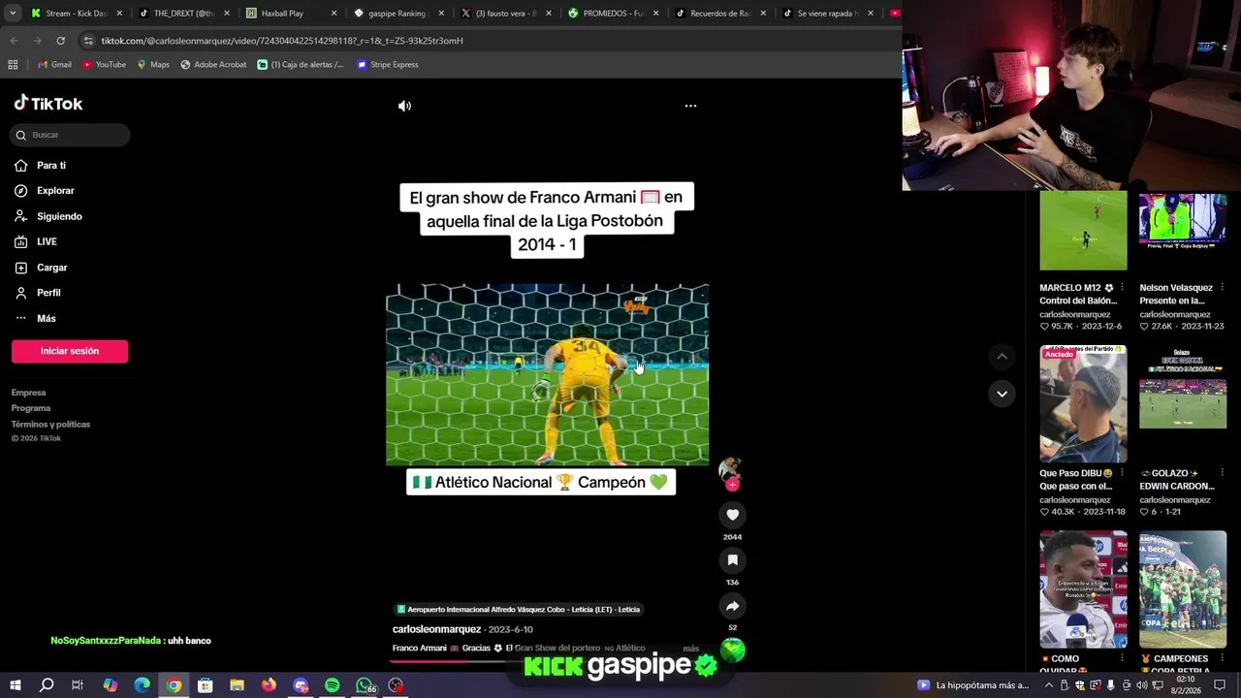Switch to the fausto vera X tab
The height and width of the screenshot is (698, 1241).
pos(506,14)
